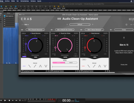The image size is (134, 103).
Task: Open the Ventana menu
Action: (33, 1)
